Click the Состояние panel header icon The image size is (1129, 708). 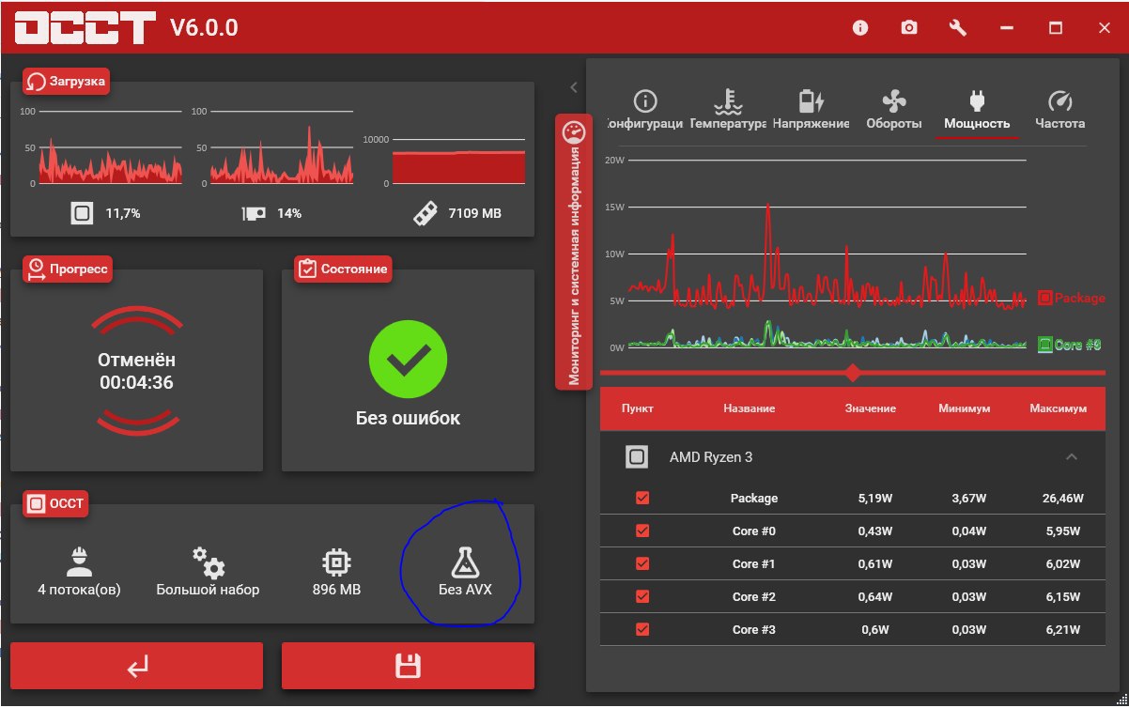click(307, 269)
